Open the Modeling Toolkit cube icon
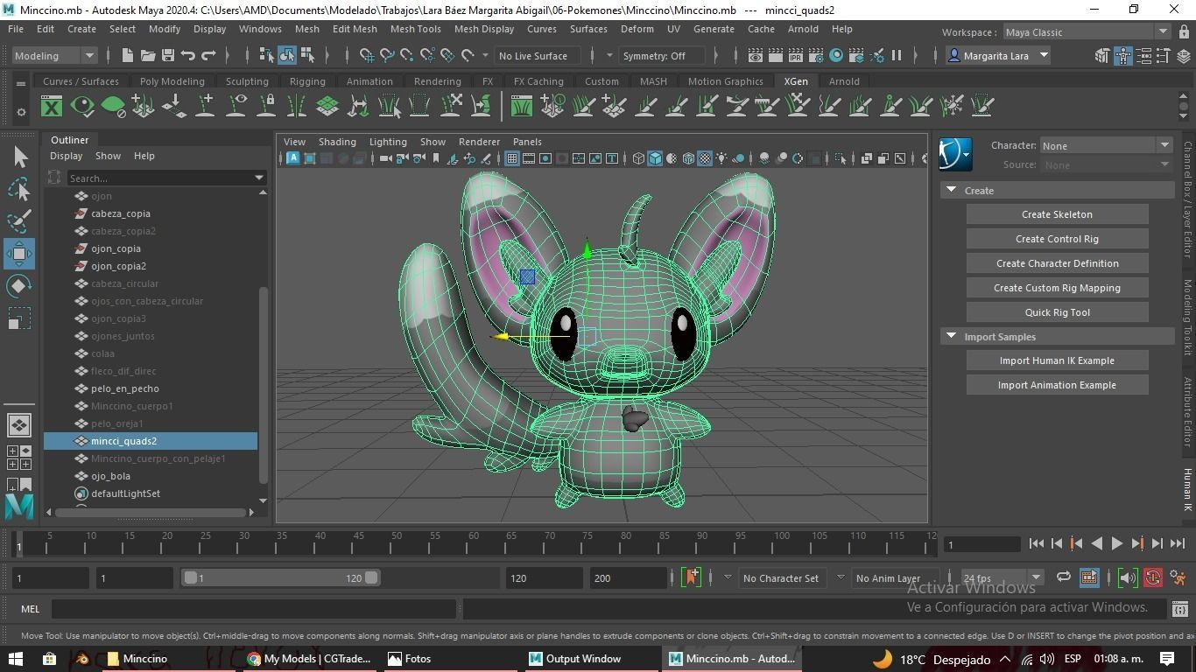1196x672 pixels. [x=1102, y=55]
